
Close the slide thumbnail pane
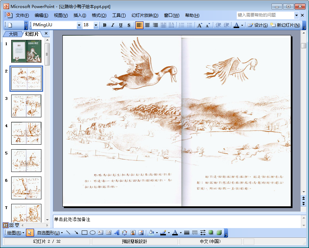coord(46,34)
